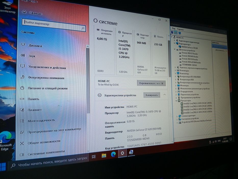The image size is (238, 179).
Task: Expand Аудиовходы и аудиовыходы node
Action: 174,40
